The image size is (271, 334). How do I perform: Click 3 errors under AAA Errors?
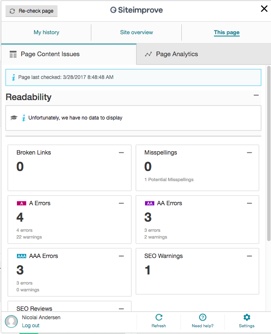pyautogui.click(x=25, y=283)
